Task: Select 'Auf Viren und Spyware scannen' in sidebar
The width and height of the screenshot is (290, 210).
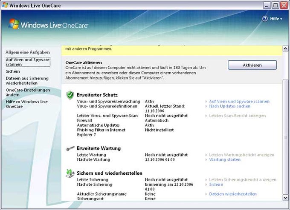Action: click(x=28, y=62)
